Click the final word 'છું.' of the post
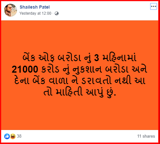The image size is (160, 144). click(x=111, y=92)
